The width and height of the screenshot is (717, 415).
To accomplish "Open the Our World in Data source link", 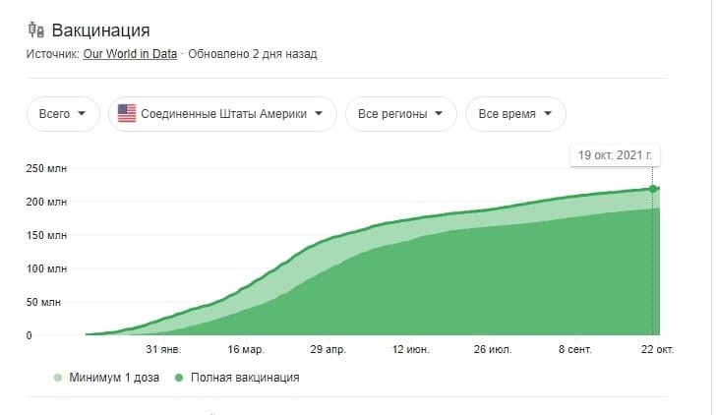I will click(x=130, y=54).
